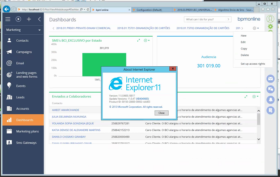Click phone number 258829767281
This screenshot has width=280, height=177.
point(120,123)
